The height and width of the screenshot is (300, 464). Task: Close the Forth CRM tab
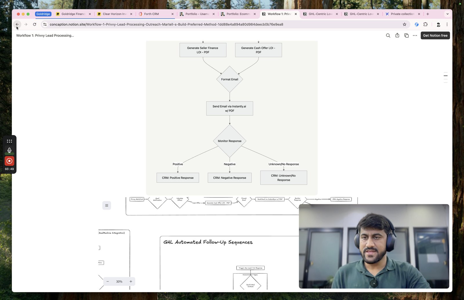173,14
